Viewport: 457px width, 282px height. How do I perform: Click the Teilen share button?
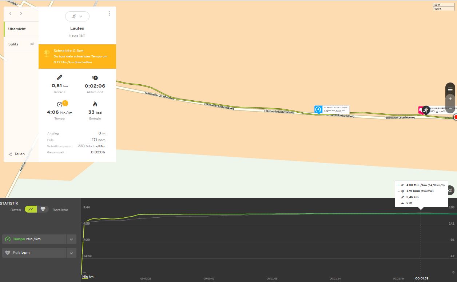click(17, 154)
